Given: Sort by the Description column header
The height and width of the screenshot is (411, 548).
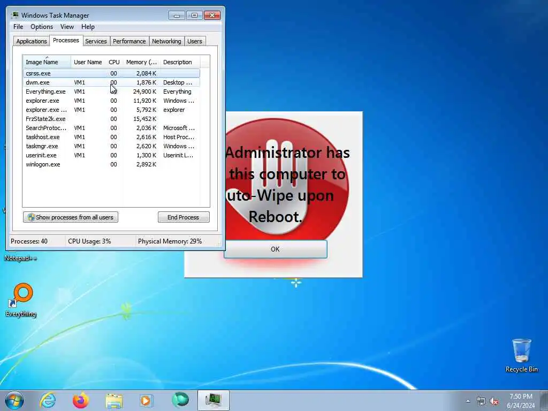Looking at the screenshot, I should (180, 62).
